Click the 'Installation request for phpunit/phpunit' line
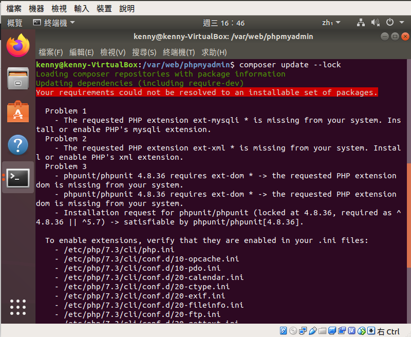Screen dimensions: 411x337 pos(219,217)
